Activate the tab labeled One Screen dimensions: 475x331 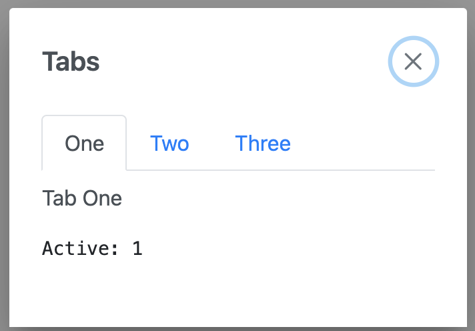click(x=84, y=143)
